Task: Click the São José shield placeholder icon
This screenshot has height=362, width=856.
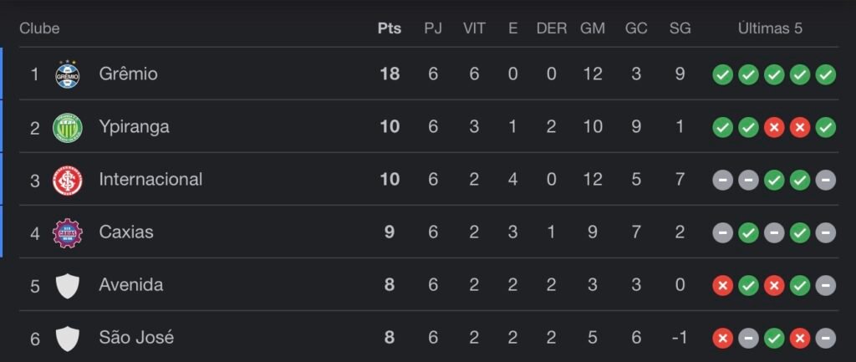Action: coord(67,339)
